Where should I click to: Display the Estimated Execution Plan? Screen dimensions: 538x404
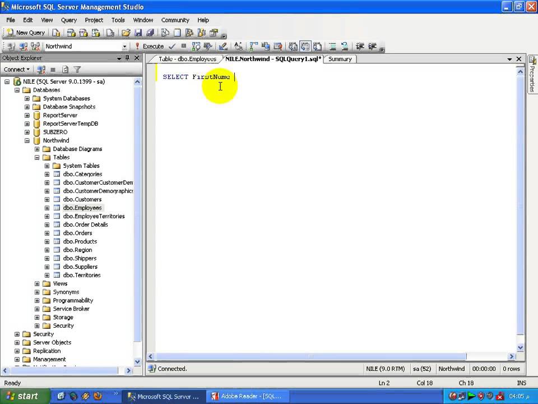click(196, 46)
